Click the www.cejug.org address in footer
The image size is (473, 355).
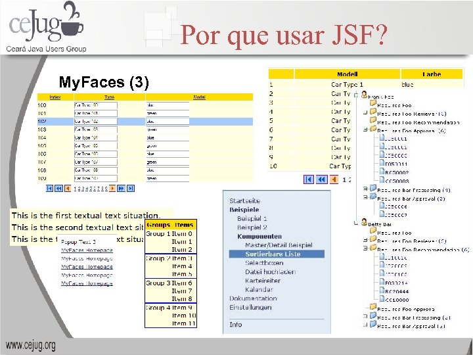pyautogui.click(x=30, y=345)
